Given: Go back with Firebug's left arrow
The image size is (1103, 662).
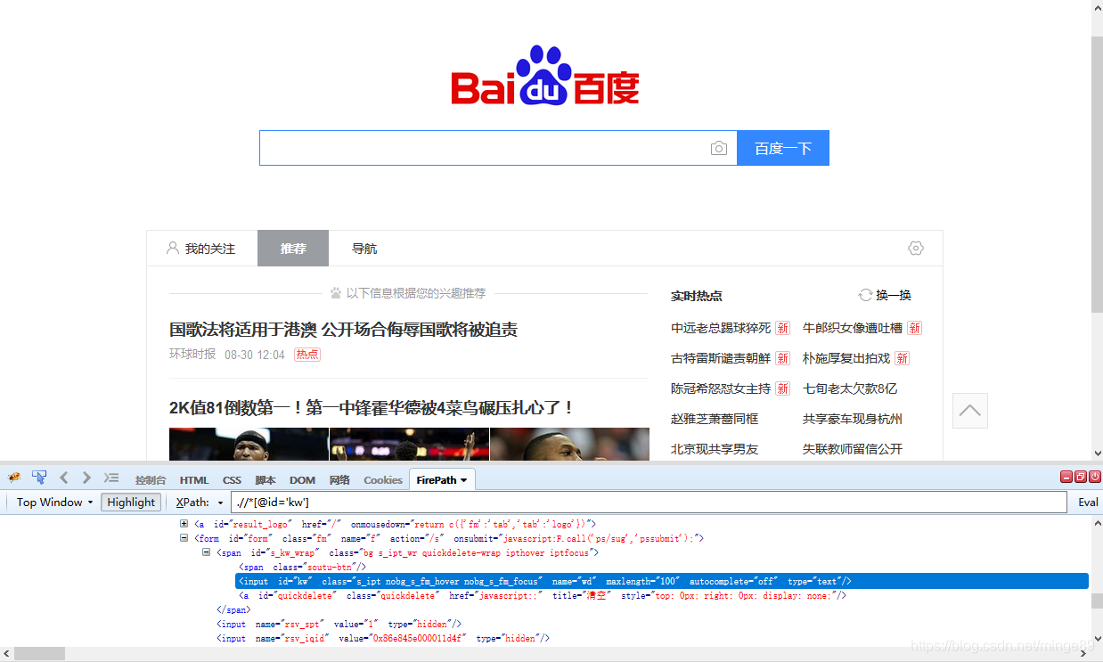Looking at the screenshot, I should click(63, 478).
